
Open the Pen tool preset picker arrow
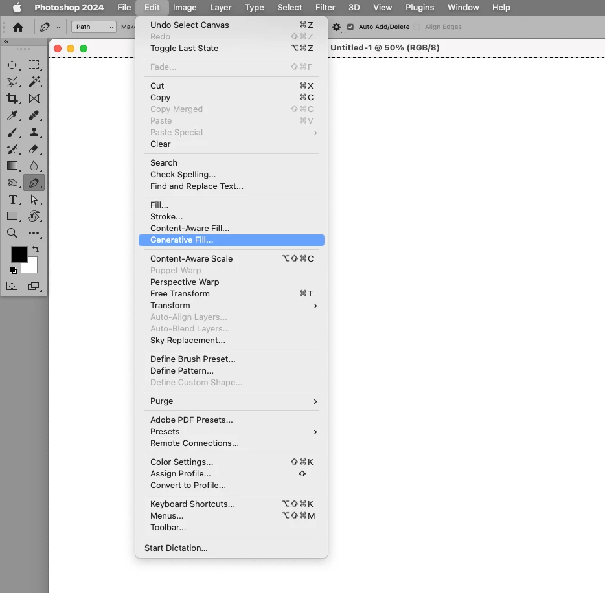click(x=59, y=27)
